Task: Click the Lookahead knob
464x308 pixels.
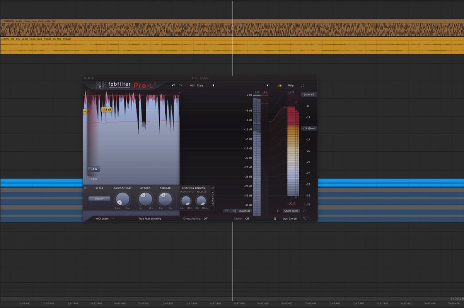Action: 122,199
